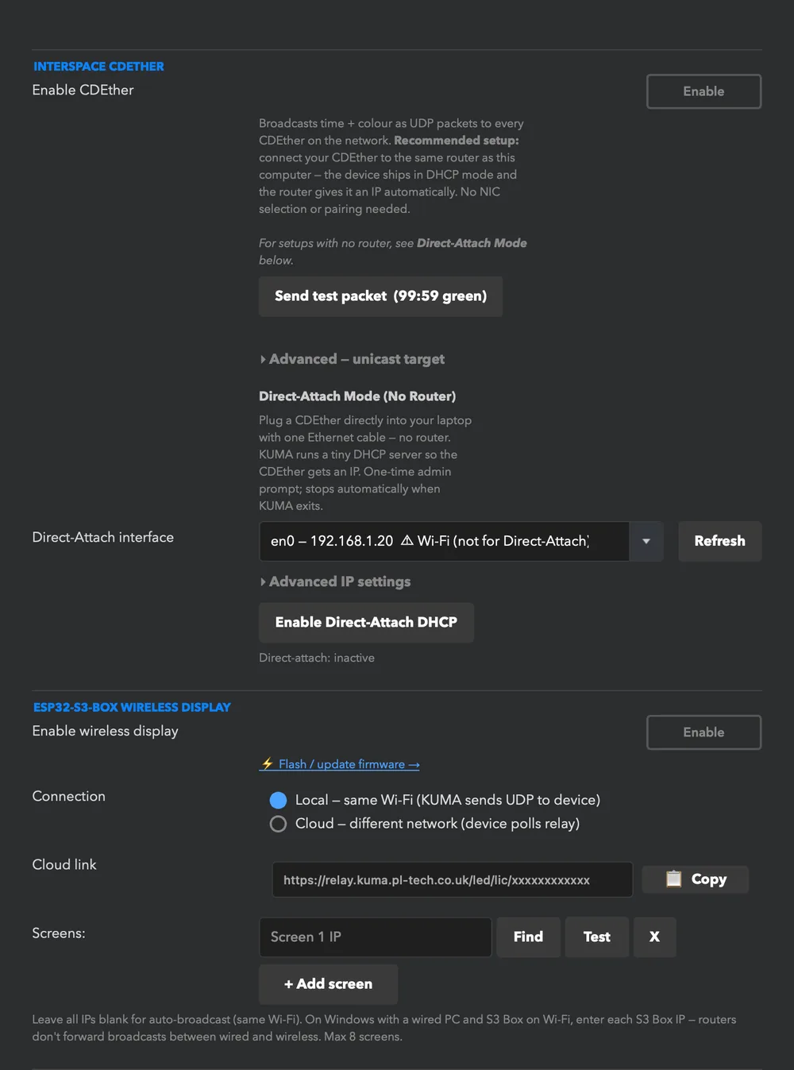Click the + Add screen button
The image size is (794, 1070).
tap(328, 984)
